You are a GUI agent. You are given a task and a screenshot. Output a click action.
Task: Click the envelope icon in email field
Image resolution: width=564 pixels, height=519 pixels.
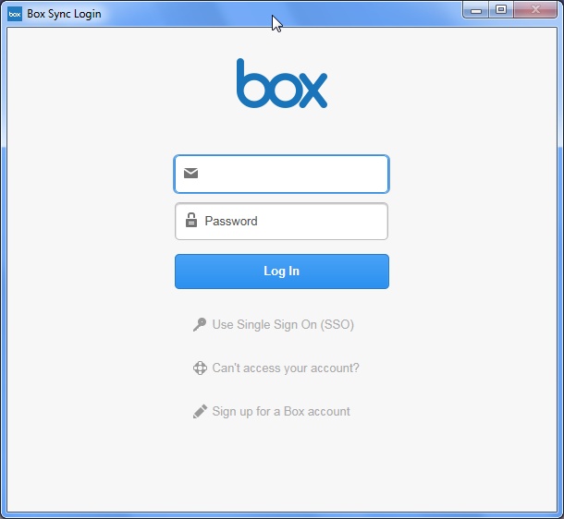point(190,173)
